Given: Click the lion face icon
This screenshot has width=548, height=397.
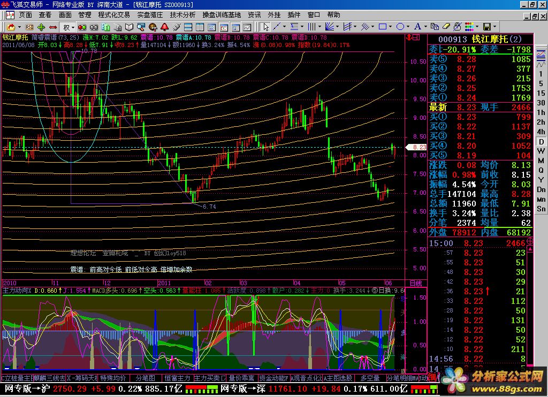Looking at the screenshot, I should point(153,27).
